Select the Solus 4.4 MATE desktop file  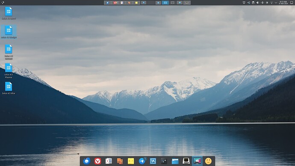(9, 13)
